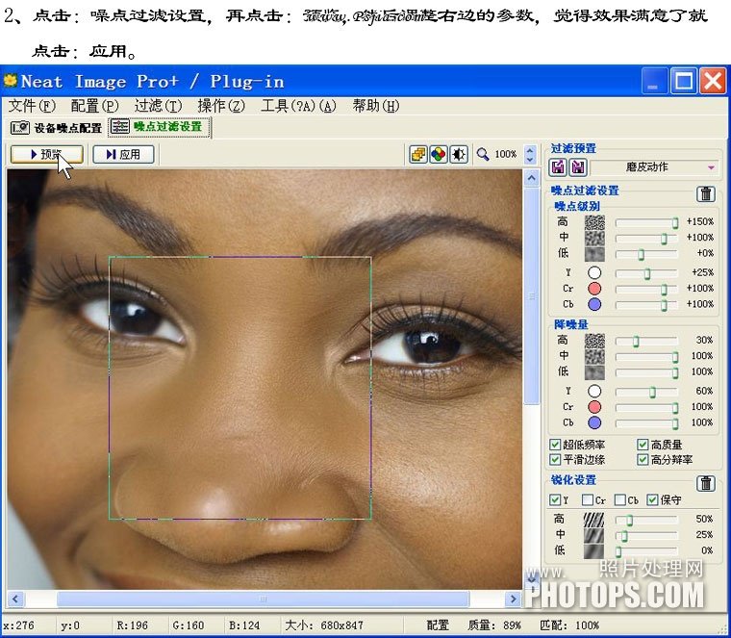Uncheck the sharpening Y checkbox
The height and width of the screenshot is (638, 731).
coord(555,500)
